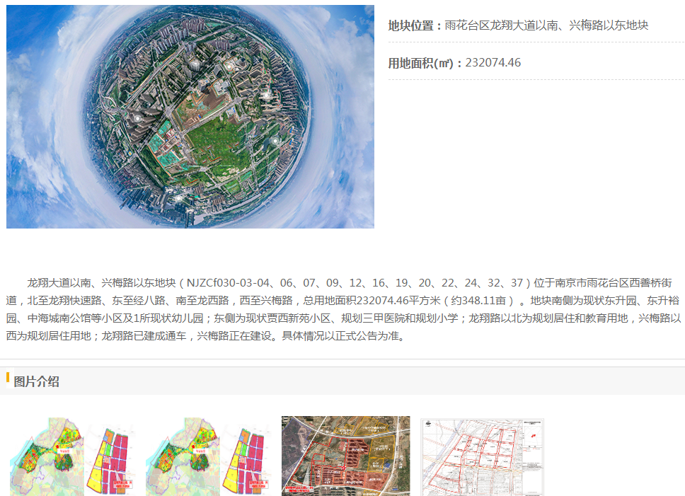The image size is (685, 496).
Task: Click 龙翔大道以南 at the paragraph start
Action: (58, 283)
